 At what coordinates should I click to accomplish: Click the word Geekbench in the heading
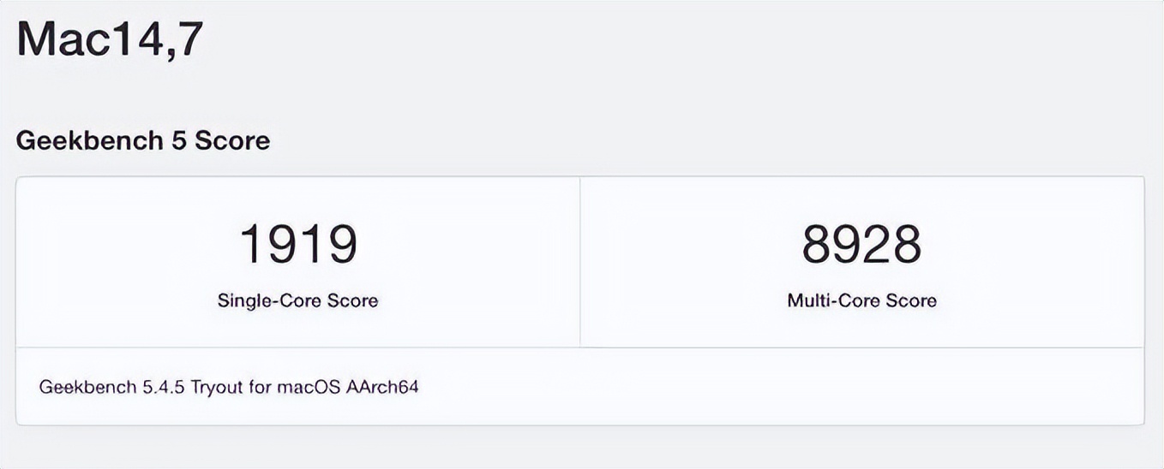[90, 140]
